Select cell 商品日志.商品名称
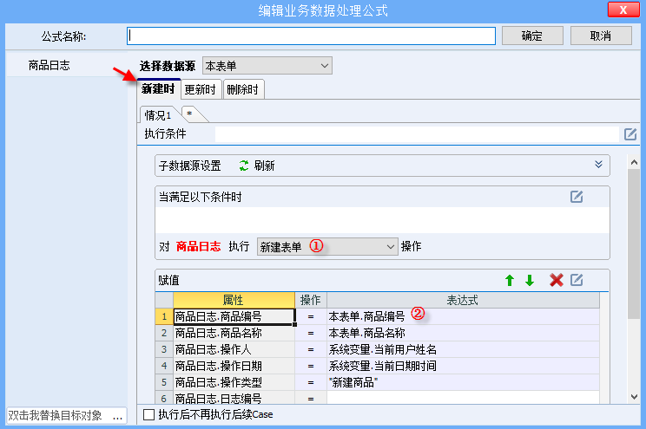The image size is (646, 429). tap(234, 333)
